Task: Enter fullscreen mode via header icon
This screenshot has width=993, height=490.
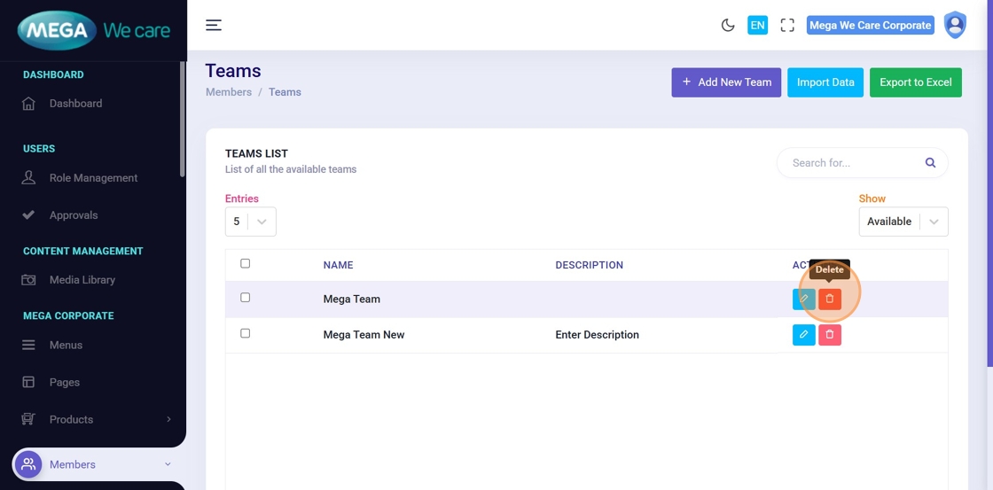Action: (787, 26)
